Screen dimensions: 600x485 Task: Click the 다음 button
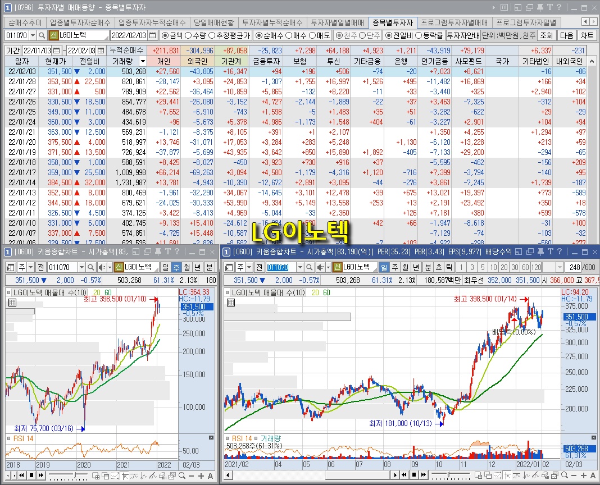(x=566, y=35)
